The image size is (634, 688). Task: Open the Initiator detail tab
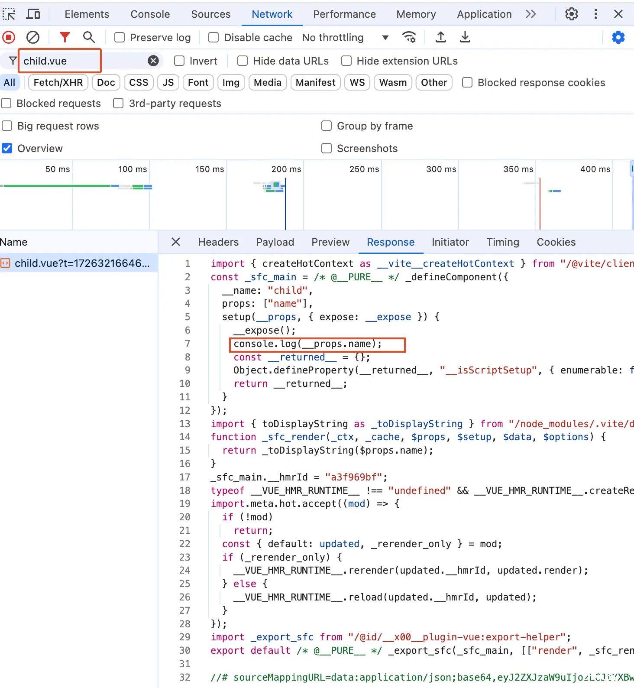click(x=450, y=242)
